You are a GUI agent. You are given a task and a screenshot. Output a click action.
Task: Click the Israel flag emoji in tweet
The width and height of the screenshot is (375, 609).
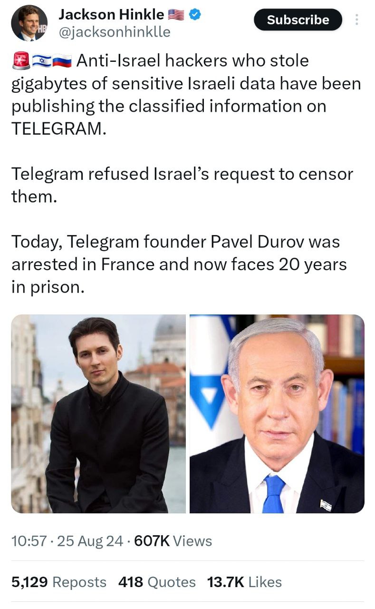[41, 61]
